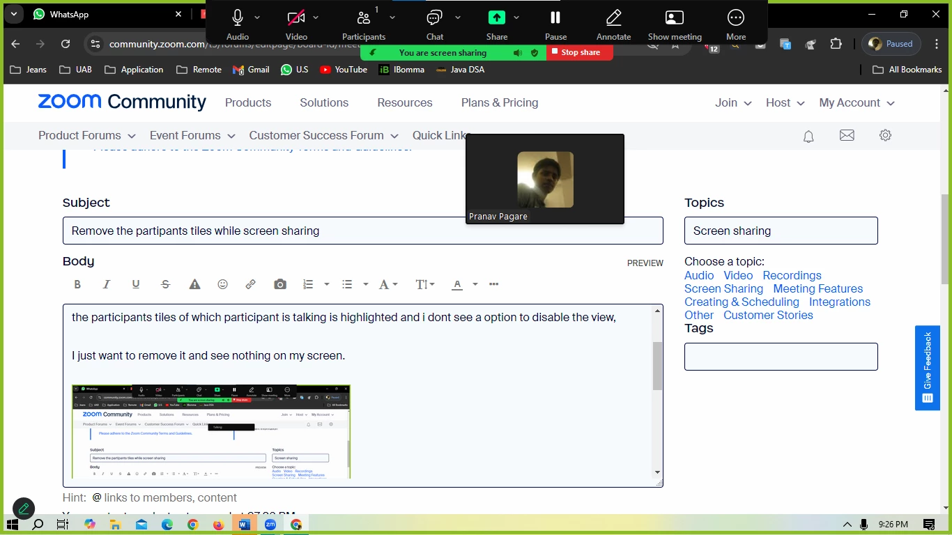Open Plans & Pricing page
Viewport: 952px width, 535px height.
pos(500,102)
